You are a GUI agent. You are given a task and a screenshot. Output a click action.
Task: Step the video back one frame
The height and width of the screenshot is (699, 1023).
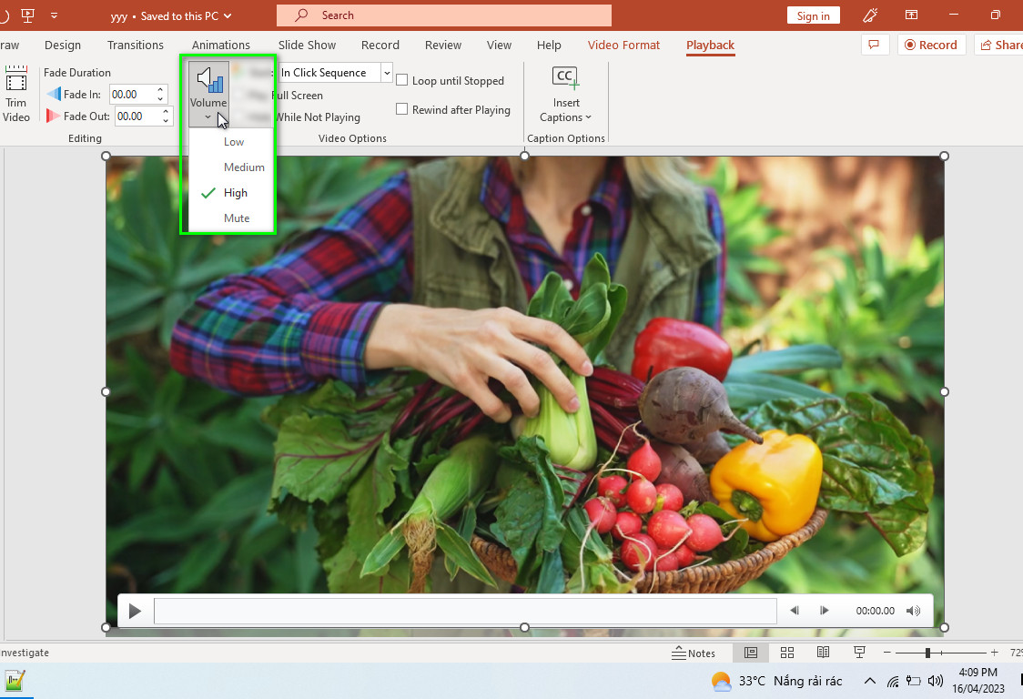coord(794,611)
